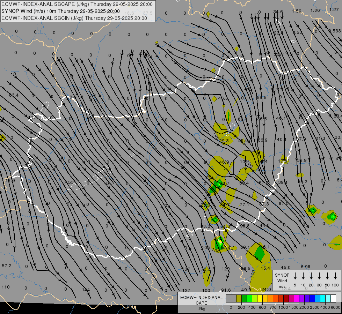Click the map value 98.8

pyautogui.click(x=245, y=226)
